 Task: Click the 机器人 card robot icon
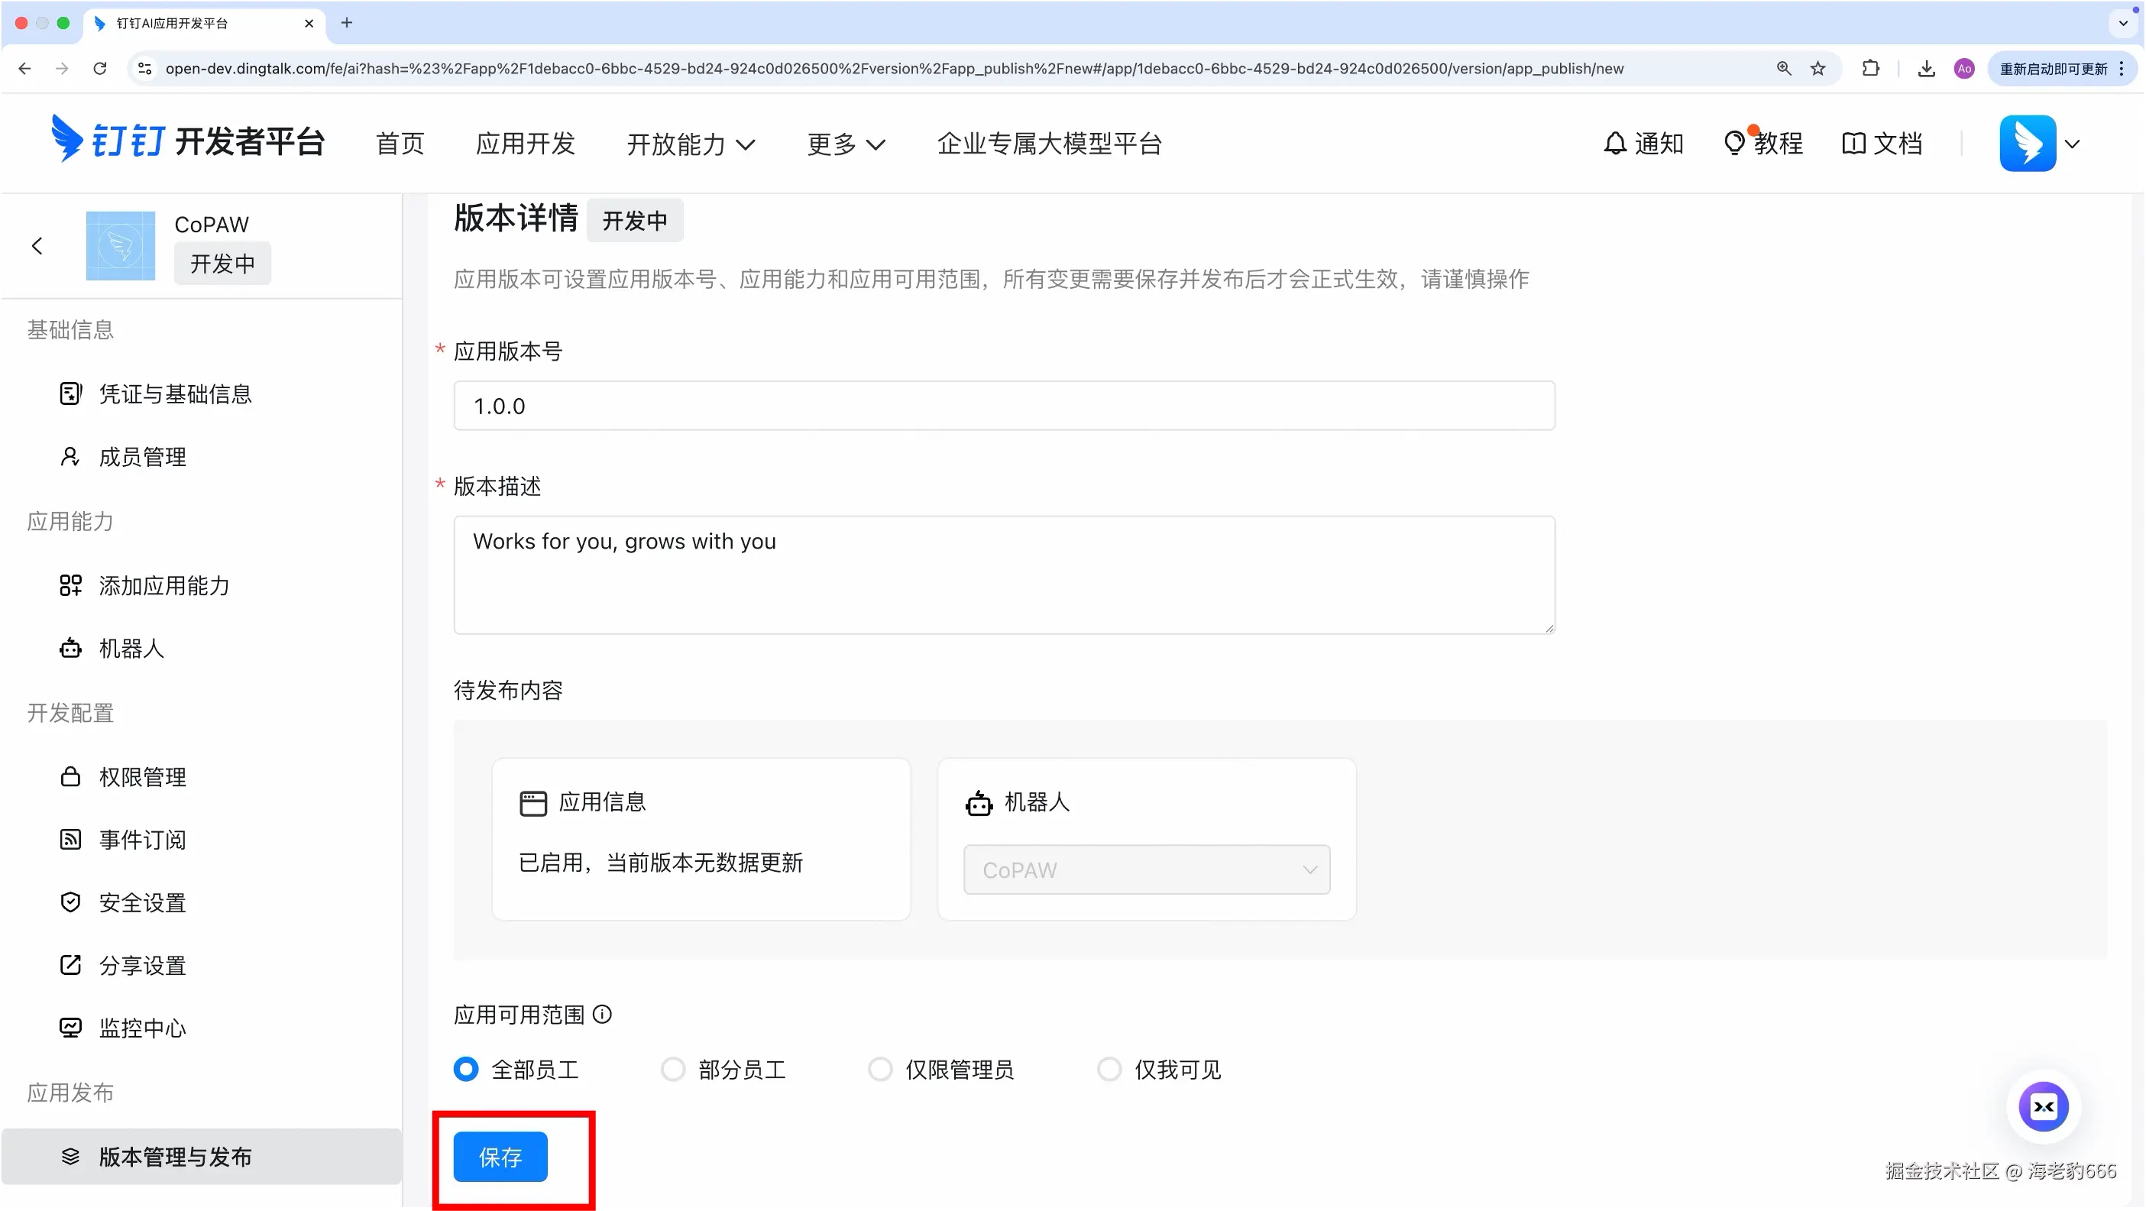pos(979,803)
